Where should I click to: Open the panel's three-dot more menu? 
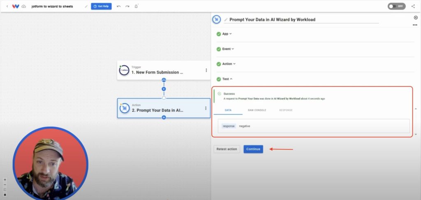(415, 25)
